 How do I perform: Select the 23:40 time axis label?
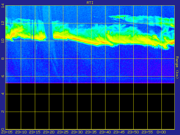105,132
